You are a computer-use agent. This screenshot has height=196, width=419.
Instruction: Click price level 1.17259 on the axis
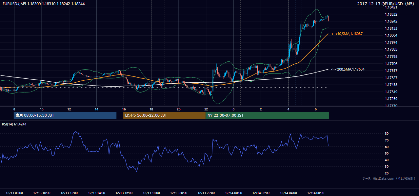pyautogui.click(x=391, y=99)
